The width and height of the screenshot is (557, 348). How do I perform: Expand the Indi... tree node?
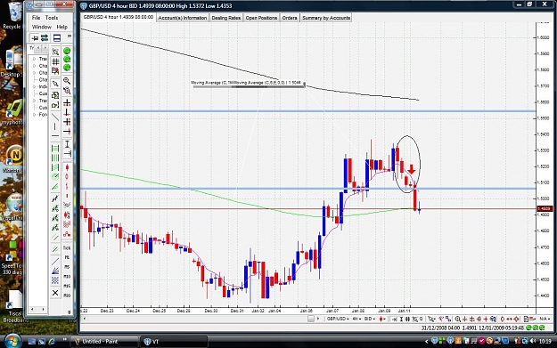pyautogui.click(x=34, y=86)
